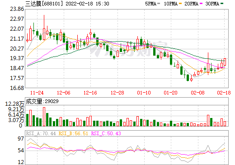Click the RSI_B:56.51 indicator label
235x165 pixels.
73,133
